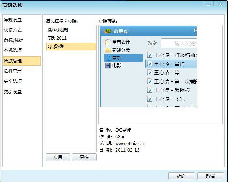
Task: Select the 皮肤管理 sidebar item
Action: tap(22, 61)
